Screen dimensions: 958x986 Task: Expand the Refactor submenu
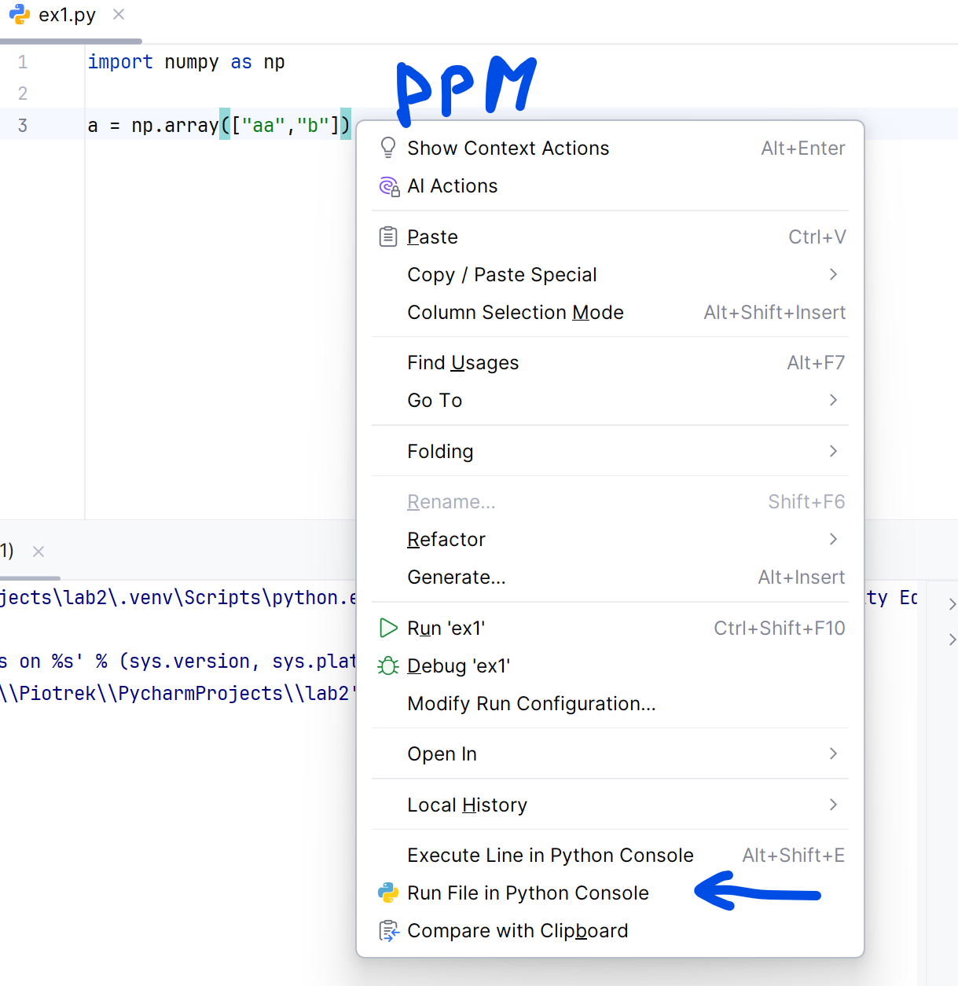pos(833,539)
